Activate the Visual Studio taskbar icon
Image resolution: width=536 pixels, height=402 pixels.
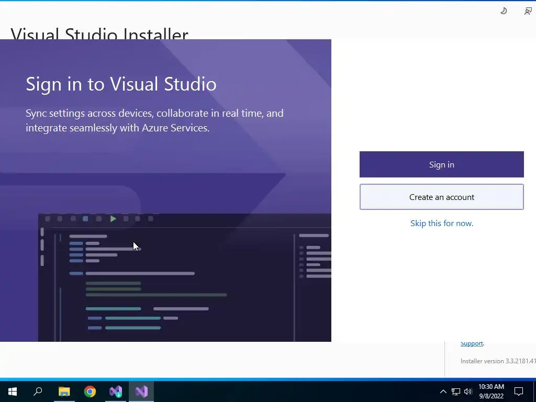pyautogui.click(x=141, y=392)
